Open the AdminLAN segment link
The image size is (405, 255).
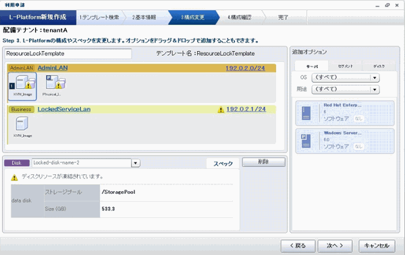[x=53, y=68]
